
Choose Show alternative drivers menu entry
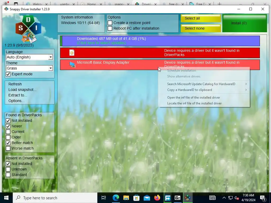pyautogui.click(x=204, y=76)
